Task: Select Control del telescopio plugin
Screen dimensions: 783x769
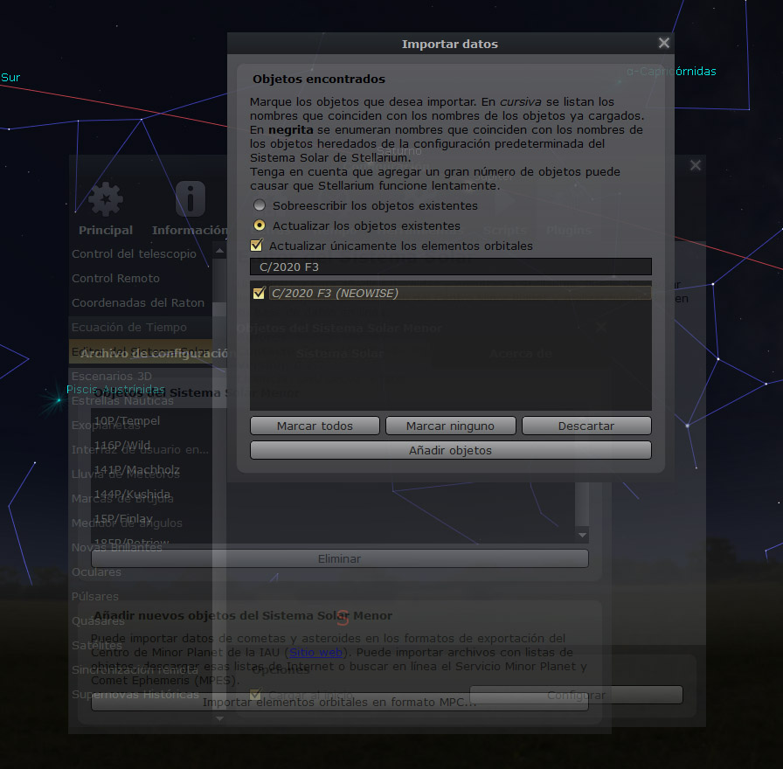Action: (134, 254)
